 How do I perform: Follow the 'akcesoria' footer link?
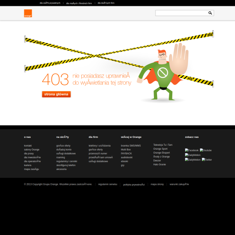pyautogui.click(x=61, y=169)
